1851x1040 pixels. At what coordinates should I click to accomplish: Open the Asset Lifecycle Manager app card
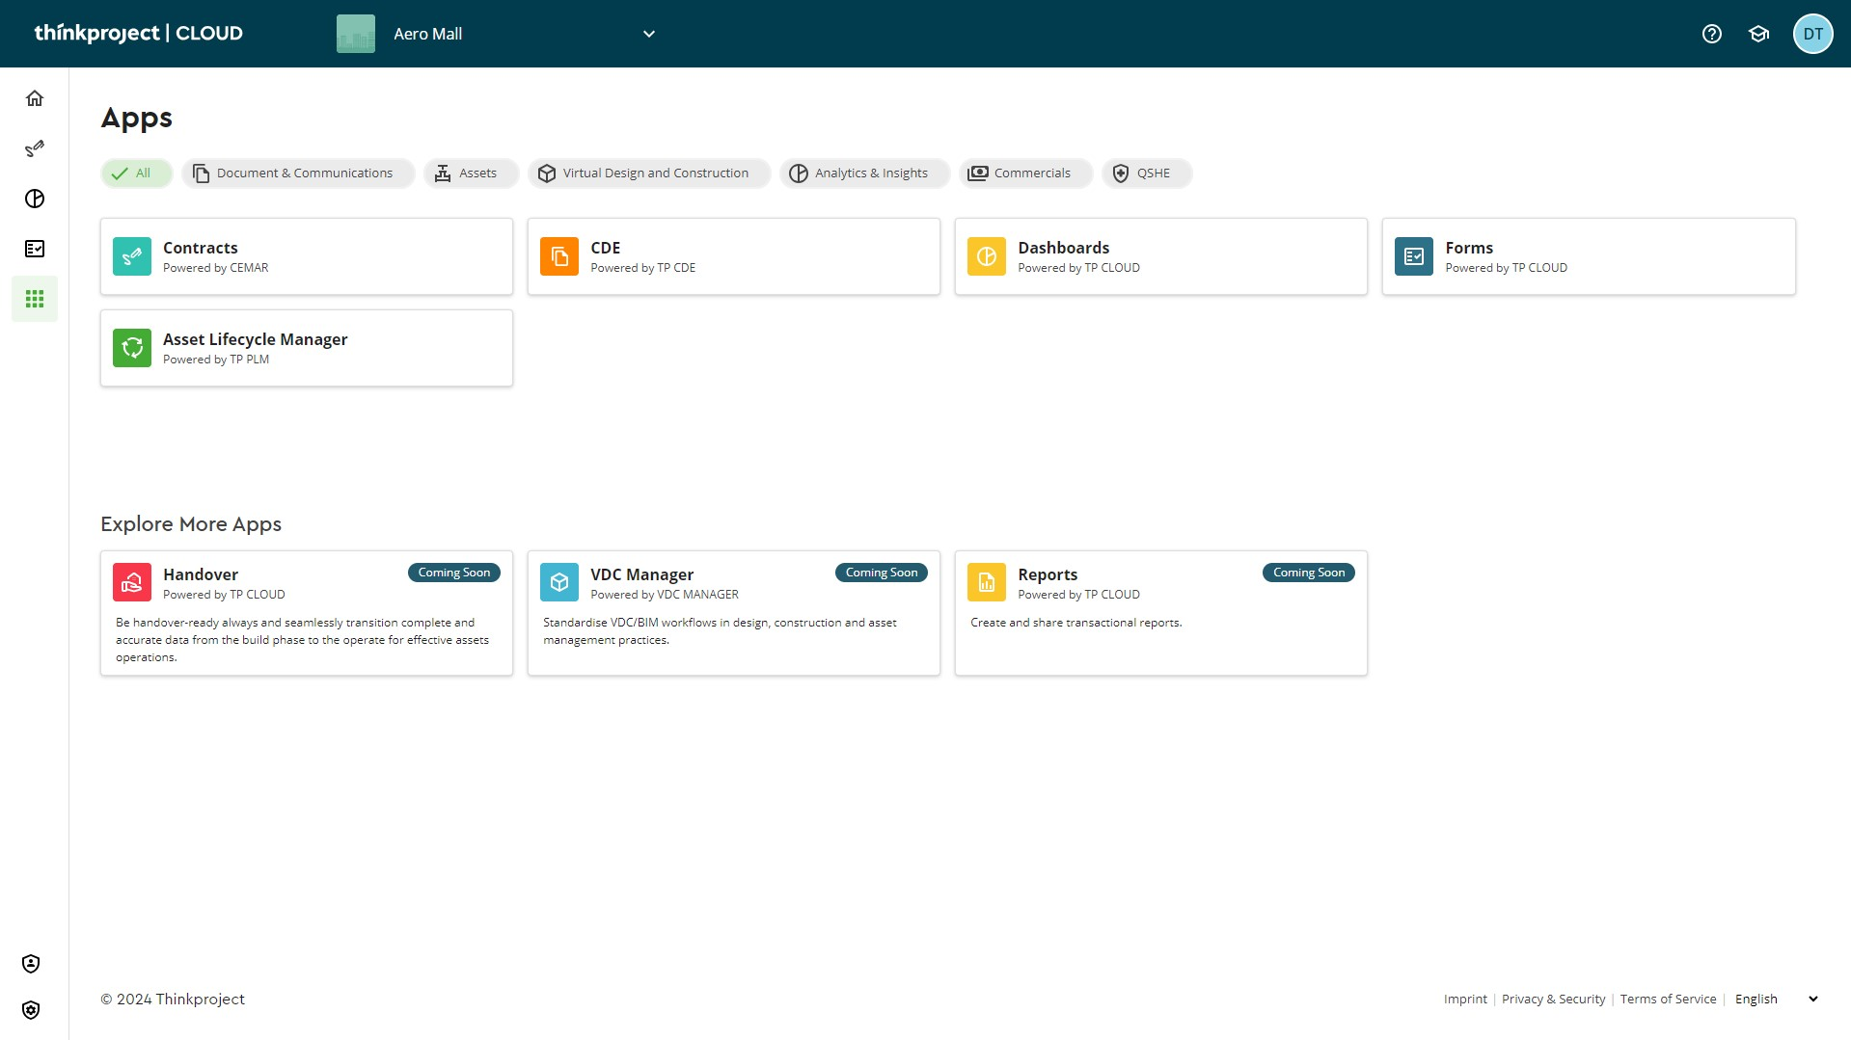[x=307, y=348]
